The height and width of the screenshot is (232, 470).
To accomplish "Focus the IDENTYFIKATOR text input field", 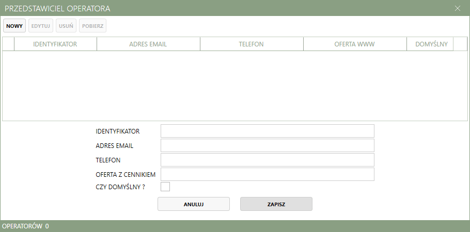I will click(x=267, y=131).
